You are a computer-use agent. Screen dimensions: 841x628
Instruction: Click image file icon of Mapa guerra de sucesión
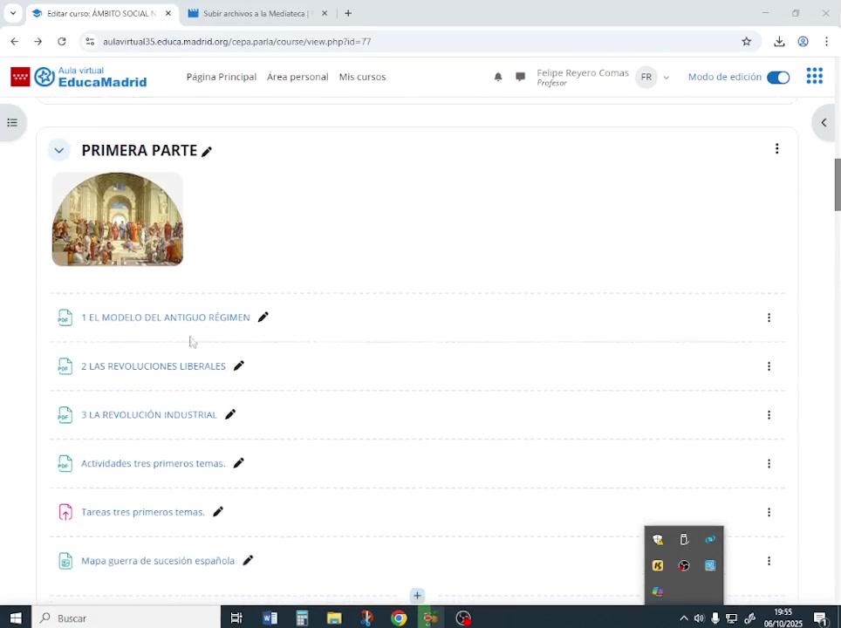coord(65,561)
